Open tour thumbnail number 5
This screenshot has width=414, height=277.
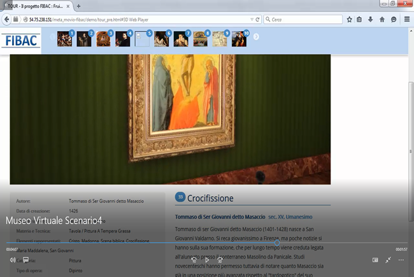(x=142, y=39)
